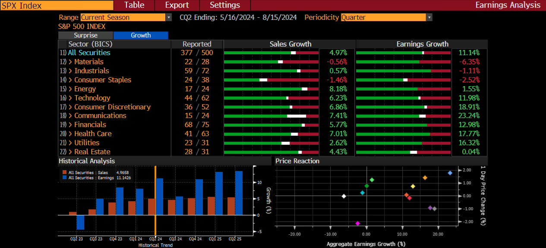Select the All Securities row

pyautogui.click(x=89, y=53)
